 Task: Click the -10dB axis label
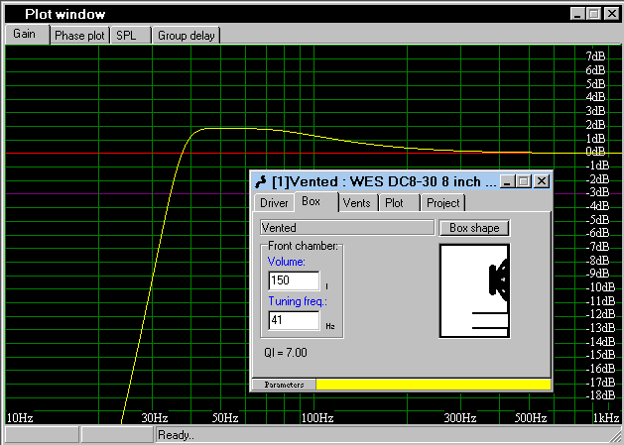600,287
